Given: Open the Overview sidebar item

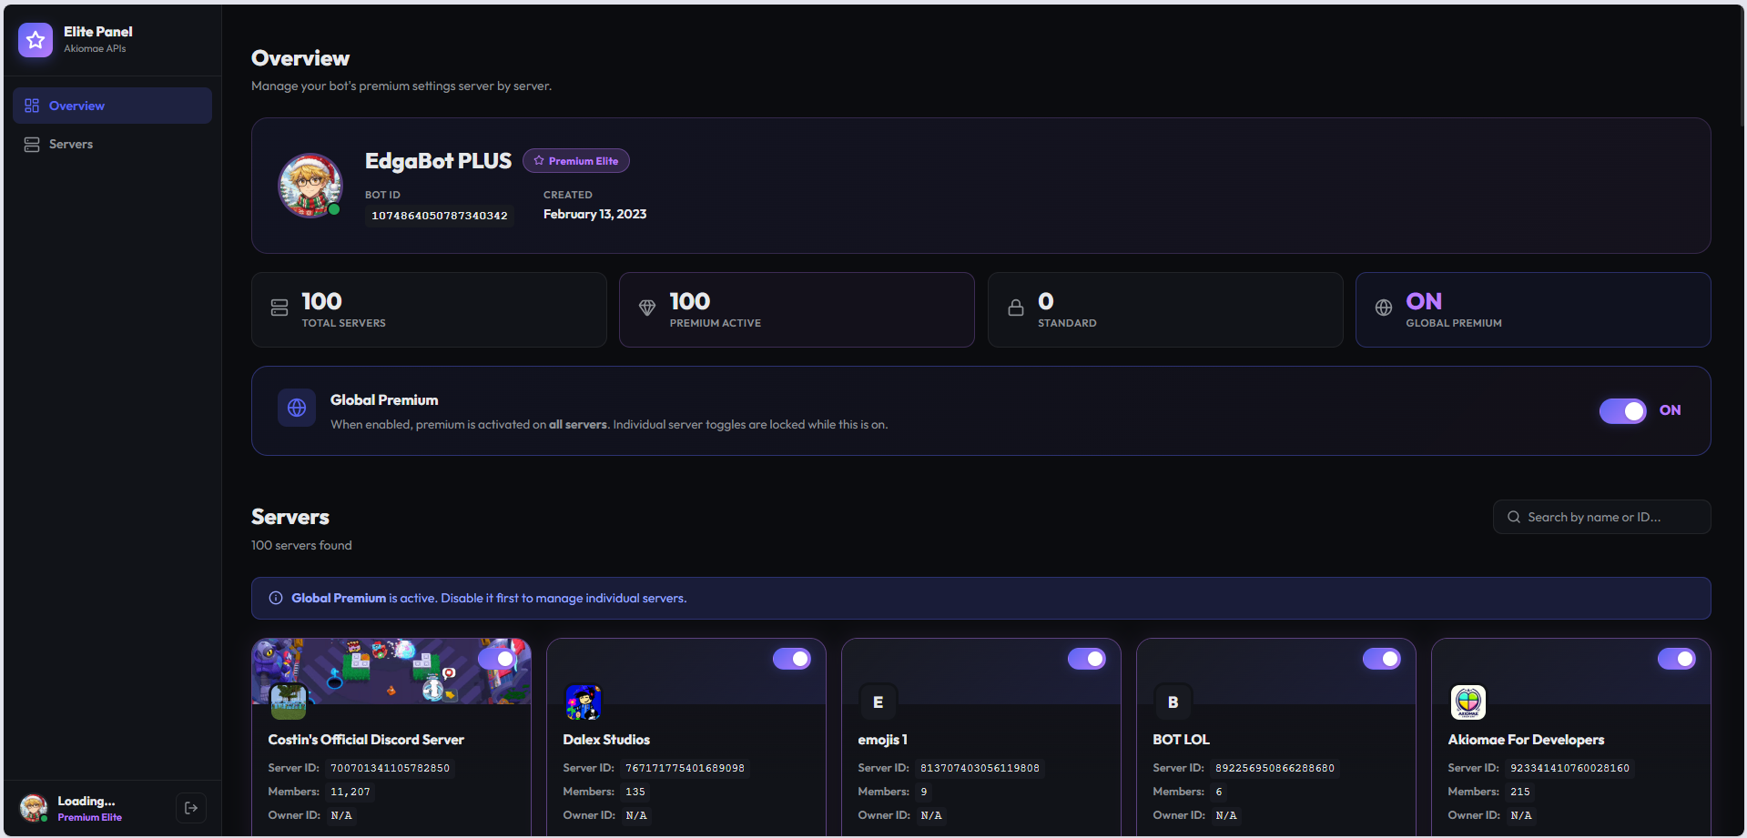Looking at the screenshot, I should [x=112, y=106].
